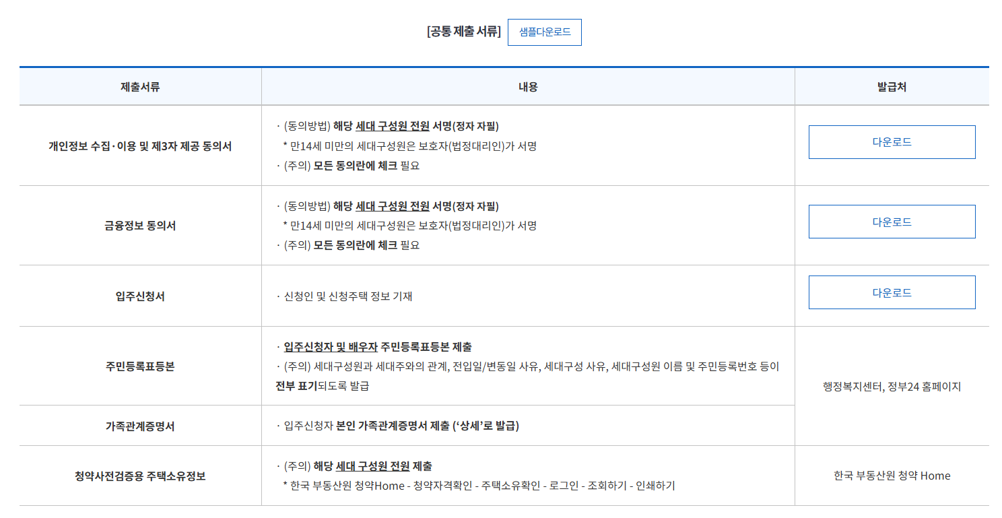Viewport: 1002px width, 518px height.
Task: Download the 금융정보 동의서 form
Action: [x=892, y=222]
